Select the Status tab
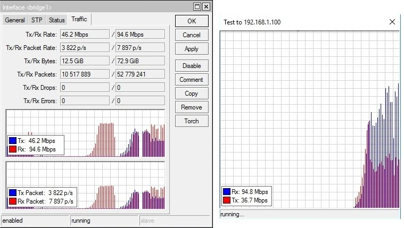 click(56, 20)
